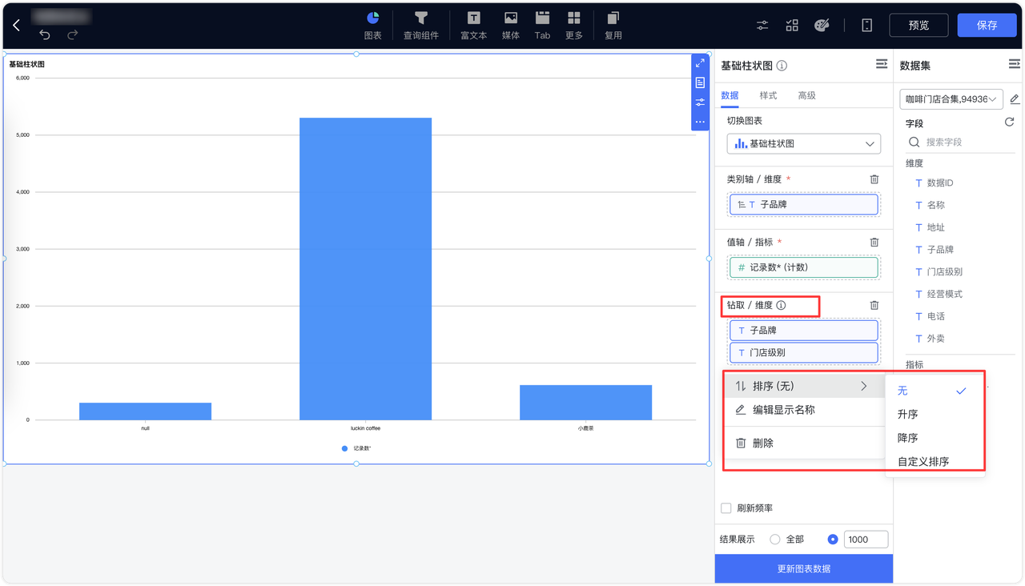Open the 更多 components menu
The height and width of the screenshot is (586, 1025).
click(x=574, y=26)
